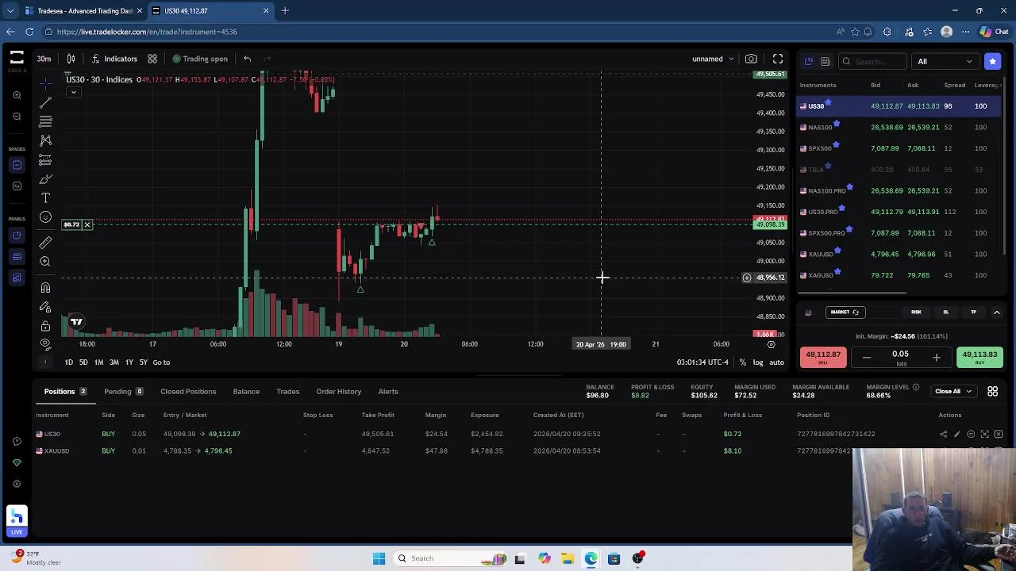Select the forecast and measurement tool
The width and height of the screenshot is (1016, 571).
tap(45, 160)
